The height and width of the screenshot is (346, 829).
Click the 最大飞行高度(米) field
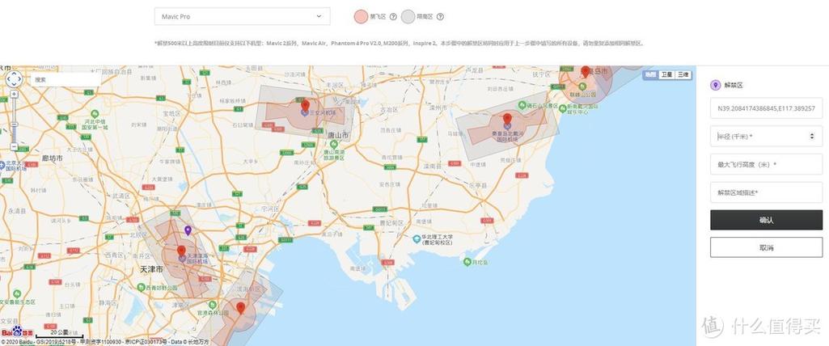pos(766,164)
